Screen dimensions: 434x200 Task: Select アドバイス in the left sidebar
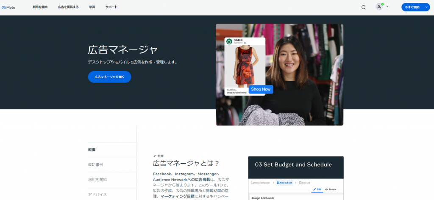pyautogui.click(x=97, y=195)
